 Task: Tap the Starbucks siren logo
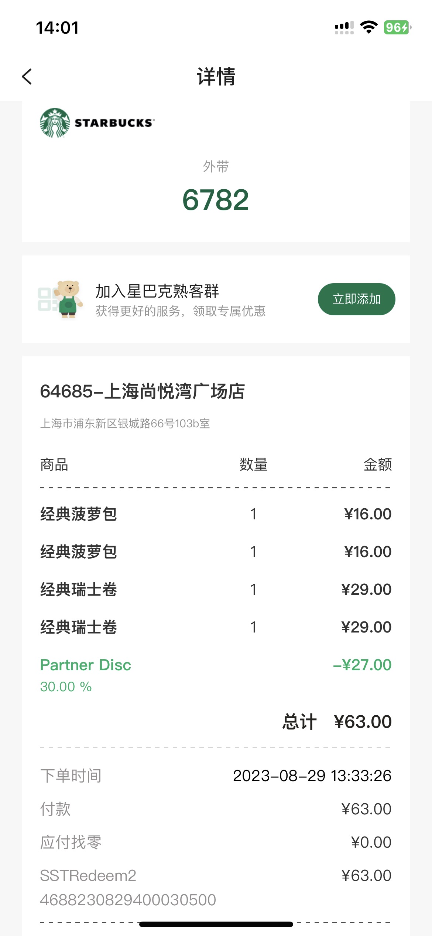pos(55,123)
